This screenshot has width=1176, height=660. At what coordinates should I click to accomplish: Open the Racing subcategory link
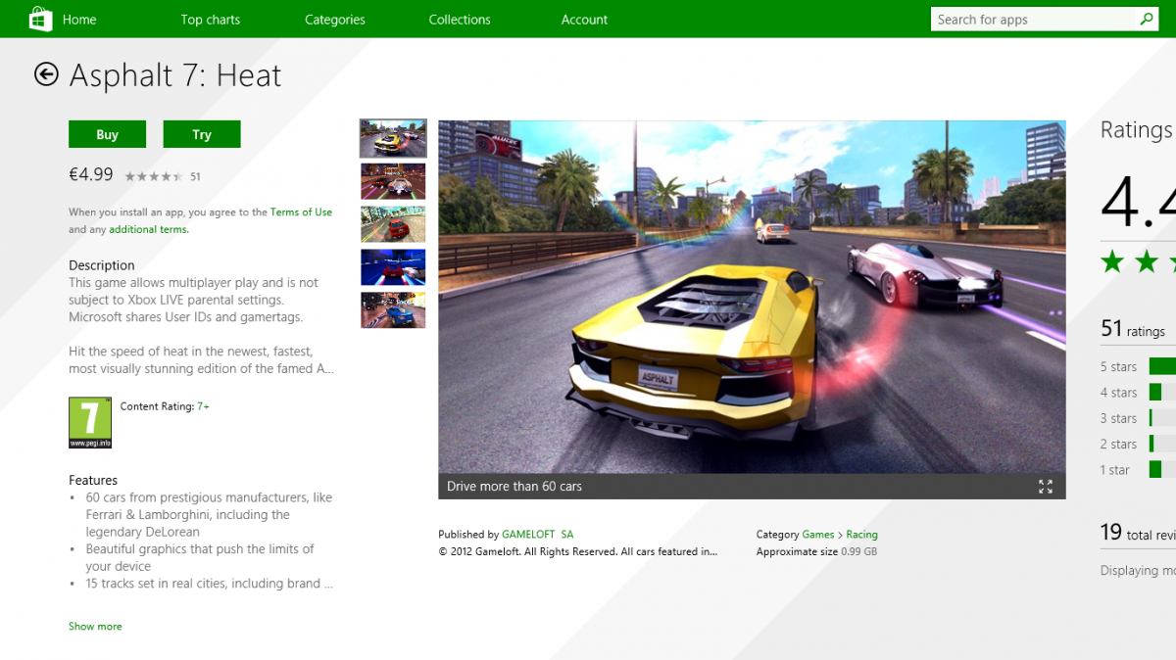(862, 535)
